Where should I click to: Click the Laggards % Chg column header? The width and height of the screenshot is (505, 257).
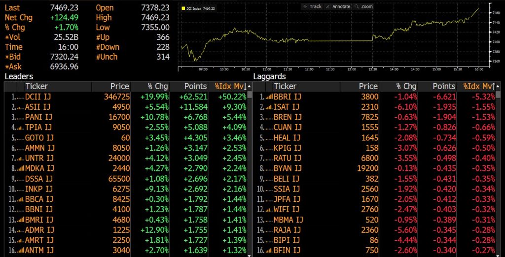pyautogui.click(x=398, y=86)
